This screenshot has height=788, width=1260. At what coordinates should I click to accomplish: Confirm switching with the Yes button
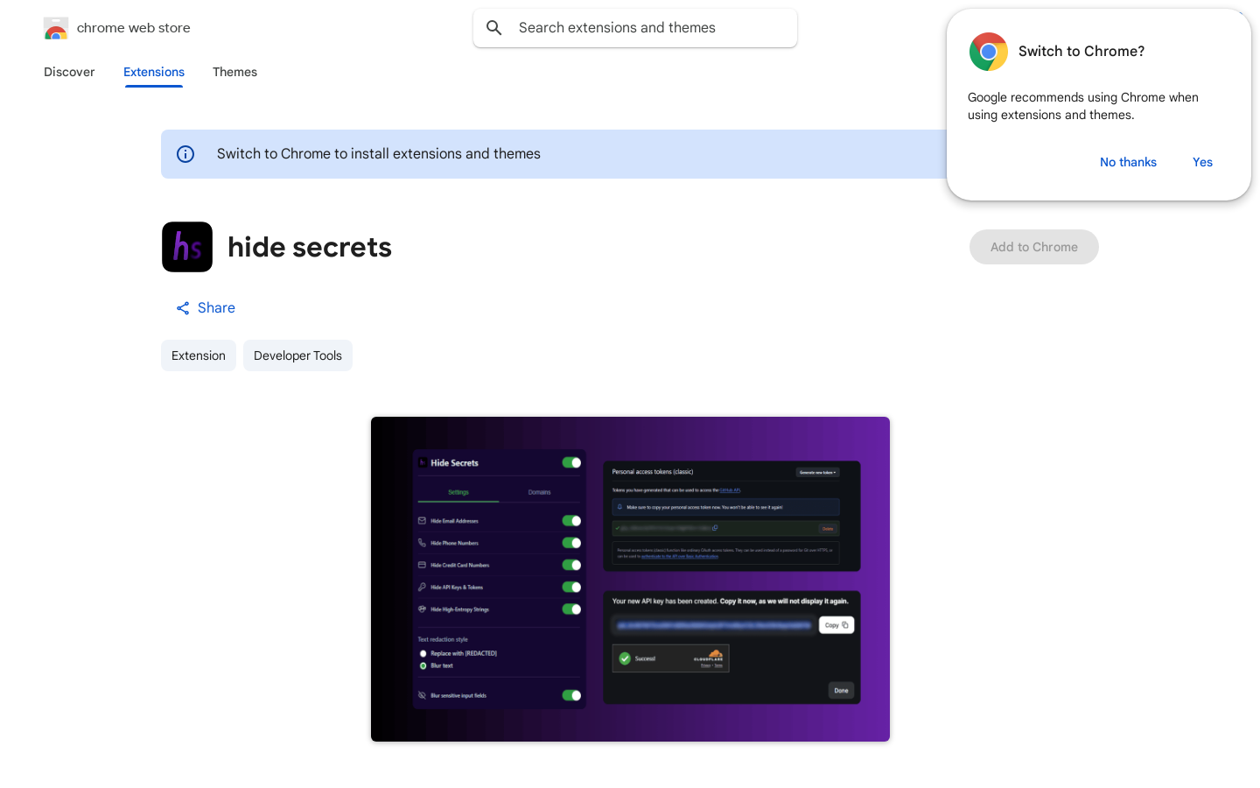(1202, 162)
